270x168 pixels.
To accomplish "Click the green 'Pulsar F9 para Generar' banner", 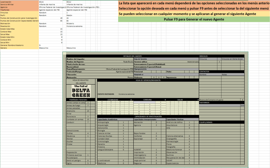I will click(194, 20).
